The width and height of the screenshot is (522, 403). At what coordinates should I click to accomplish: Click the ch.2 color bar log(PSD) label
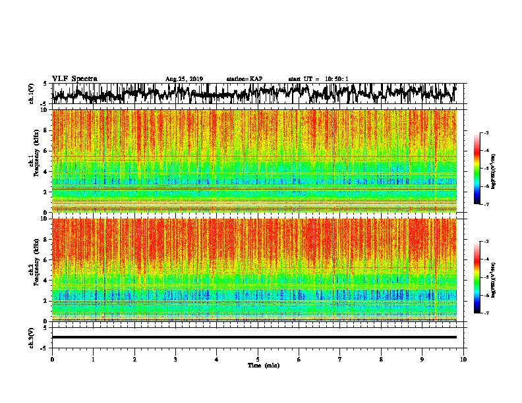(494, 280)
